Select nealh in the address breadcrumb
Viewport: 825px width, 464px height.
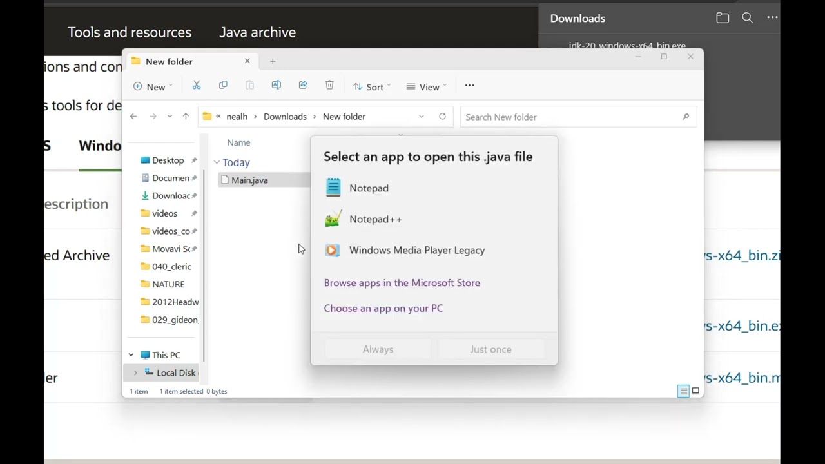(237, 117)
